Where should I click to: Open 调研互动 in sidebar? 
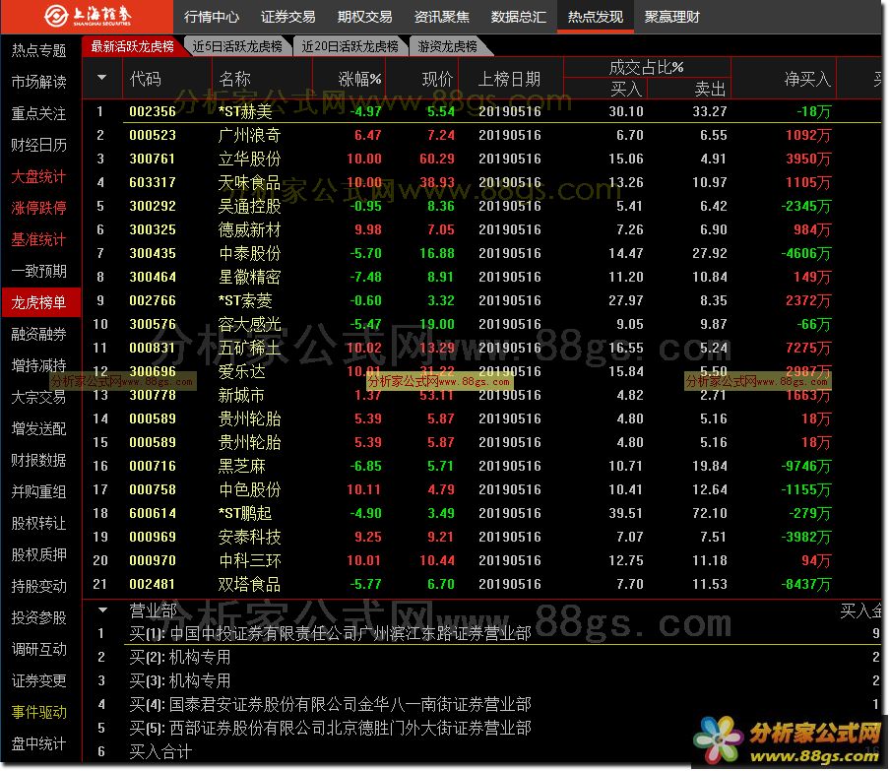pos(39,650)
